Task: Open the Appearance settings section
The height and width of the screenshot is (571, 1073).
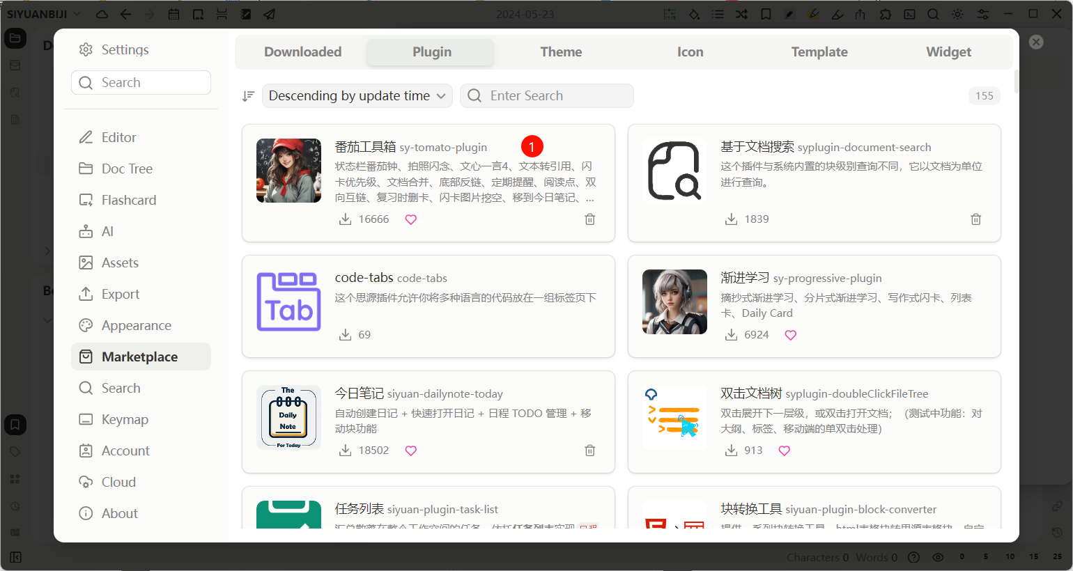Action: click(137, 325)
